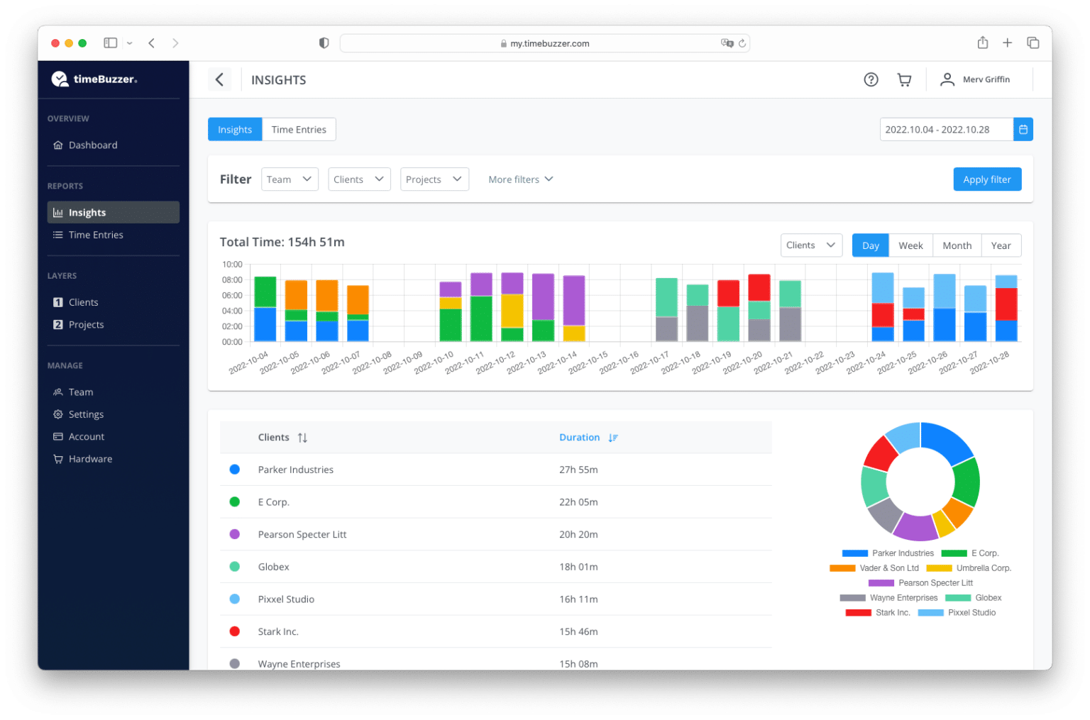Select Month in the chart period tabs
Viewport: 1090px width, 720px height.
(957, 245)
